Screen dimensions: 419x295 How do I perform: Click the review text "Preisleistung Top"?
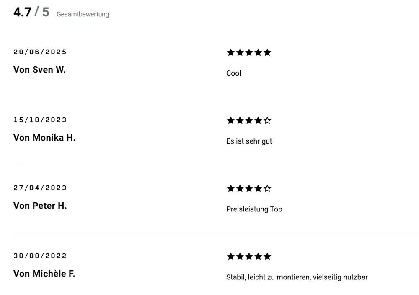click(254, 209)
